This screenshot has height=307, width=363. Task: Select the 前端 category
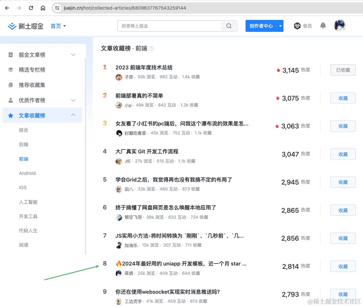click(23, 159)
